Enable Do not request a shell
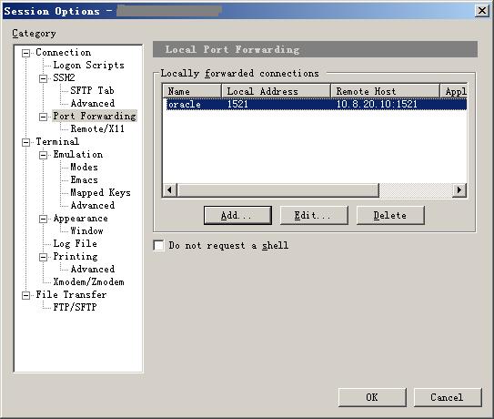 tap(158, 245)
